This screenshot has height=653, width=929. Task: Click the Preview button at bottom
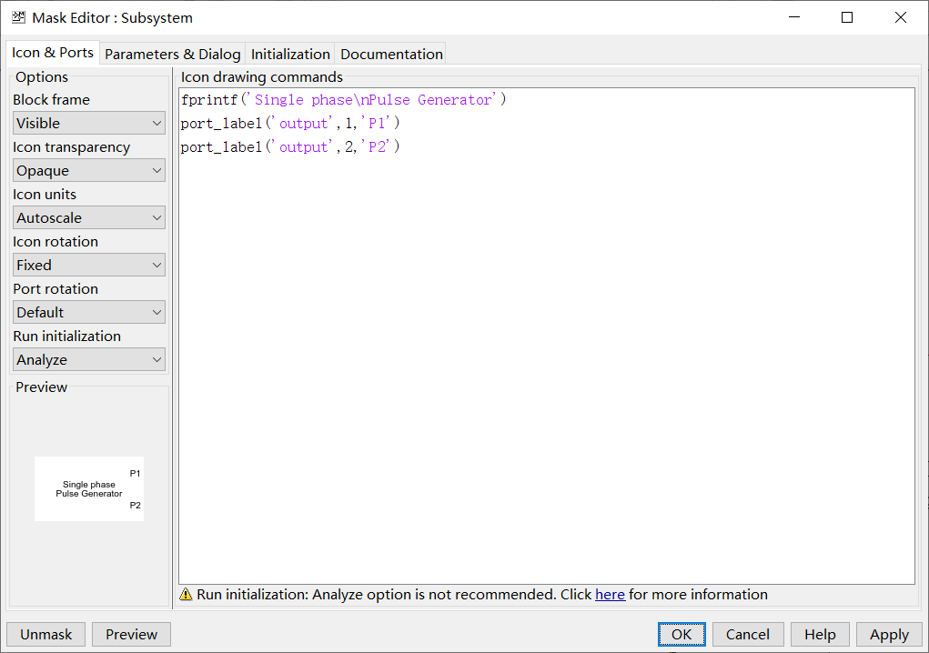[x=132, y=635]
